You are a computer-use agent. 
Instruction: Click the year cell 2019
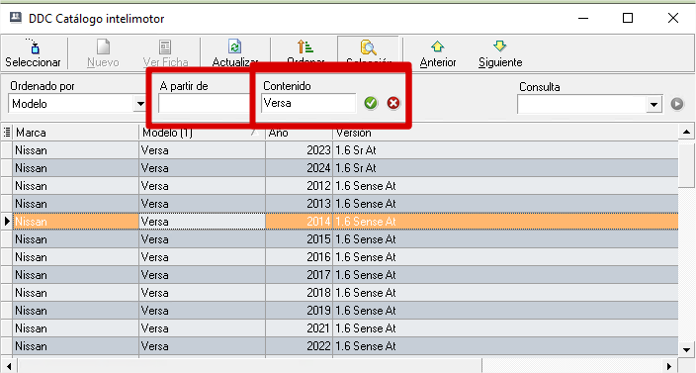(299, 310)
